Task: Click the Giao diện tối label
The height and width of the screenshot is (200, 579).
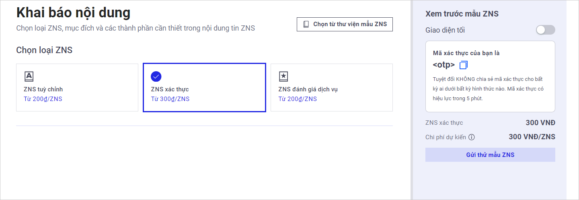Action: pyautogui.click(x=445, y=30)
